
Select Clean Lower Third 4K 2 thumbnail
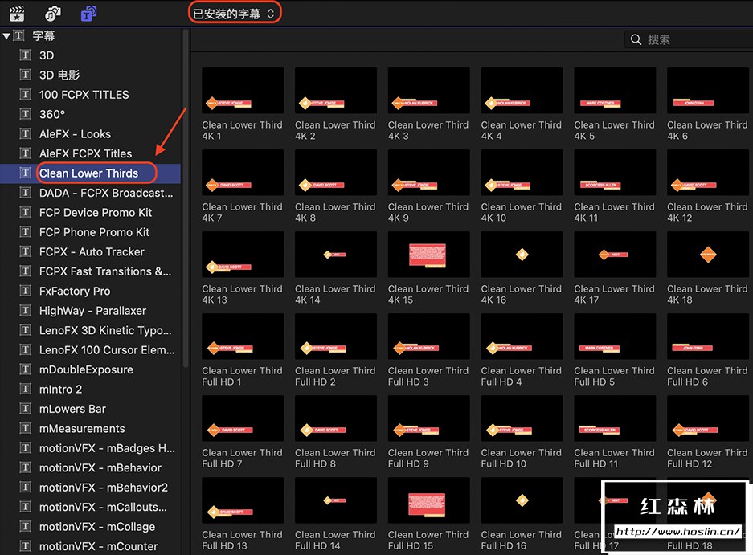click(336, 90)
